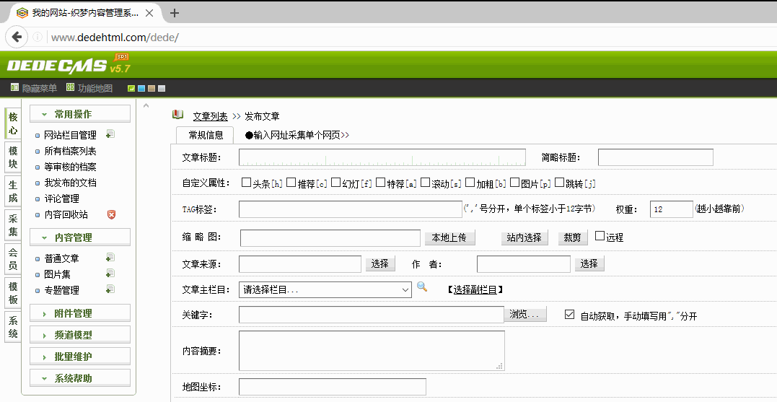The height and width of the screenshot is (402, 777).
Task: Check the 滚动[s] attribute checkbox
Action: (x=425, y=183)
